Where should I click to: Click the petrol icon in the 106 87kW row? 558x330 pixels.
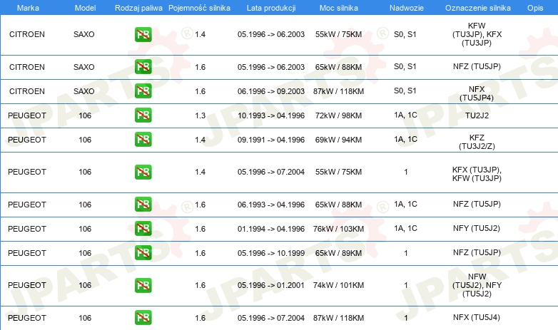point(143,318)
